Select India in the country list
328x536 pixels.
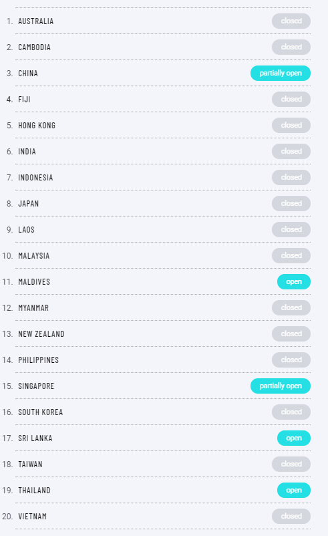point(27,152)
